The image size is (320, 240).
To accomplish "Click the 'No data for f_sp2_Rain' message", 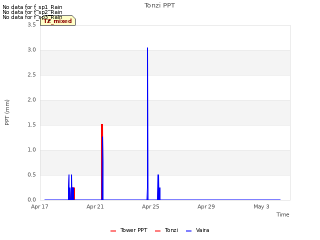I will coord(32,12).
